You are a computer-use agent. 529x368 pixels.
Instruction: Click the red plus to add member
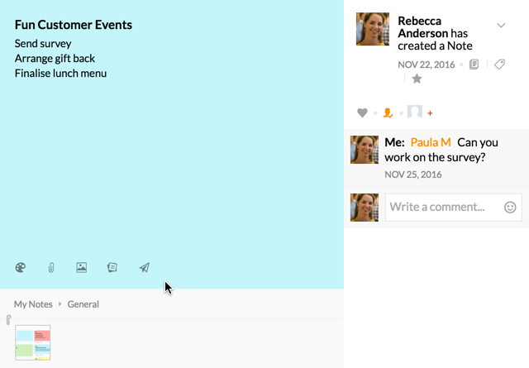(x=430, y=113)
